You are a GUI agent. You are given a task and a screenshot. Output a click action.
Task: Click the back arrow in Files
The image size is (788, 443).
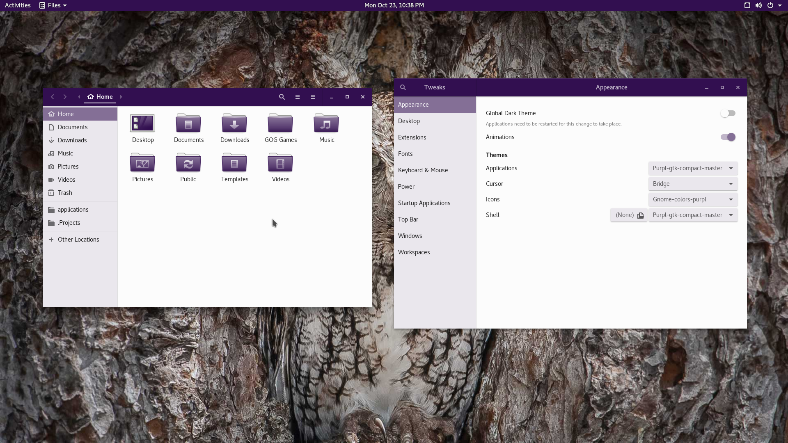coord(53,97)
